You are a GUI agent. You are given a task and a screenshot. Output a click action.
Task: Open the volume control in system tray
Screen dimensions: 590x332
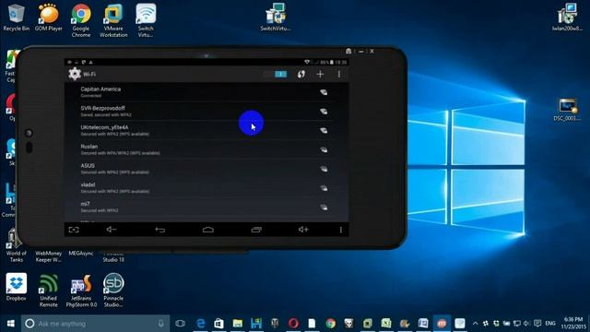(526, 324)
